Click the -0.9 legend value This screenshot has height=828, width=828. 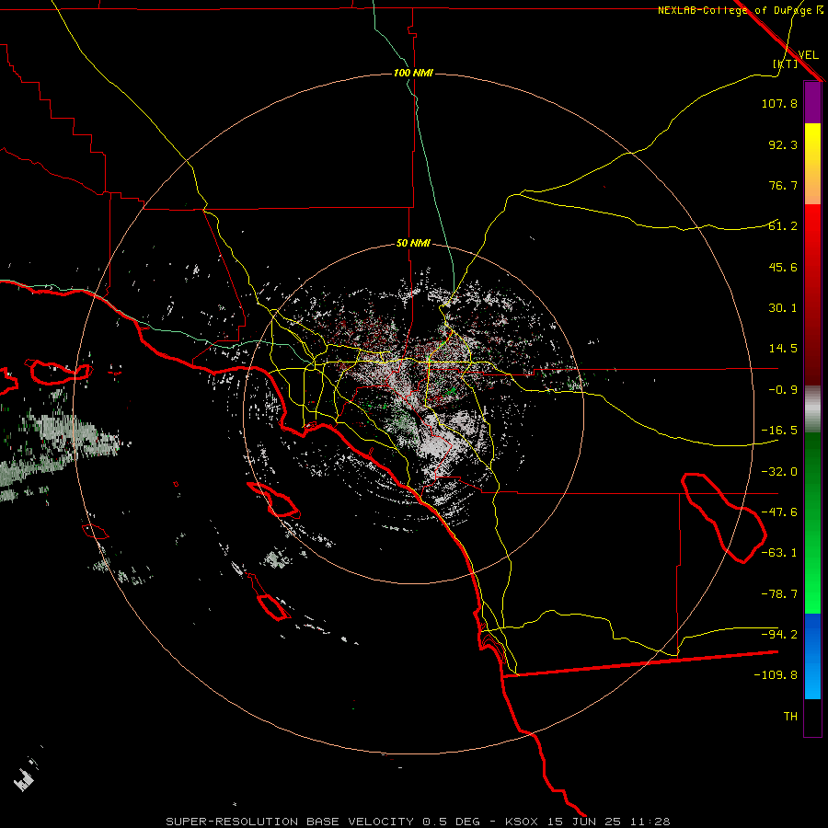coord(783,390)
